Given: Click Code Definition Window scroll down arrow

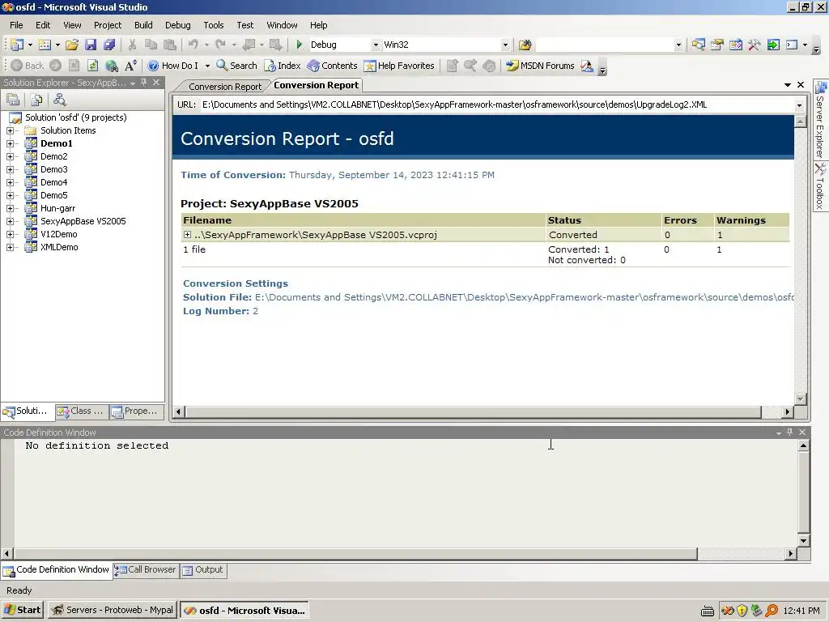Looking at the screenshot, I should click(804, 540).
